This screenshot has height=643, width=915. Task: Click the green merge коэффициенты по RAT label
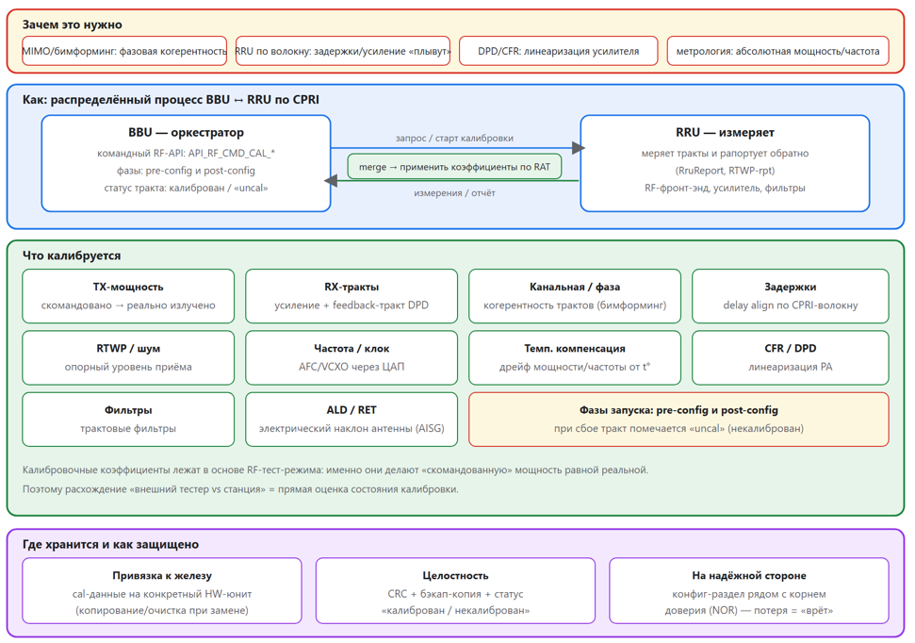tap(454, 167)
